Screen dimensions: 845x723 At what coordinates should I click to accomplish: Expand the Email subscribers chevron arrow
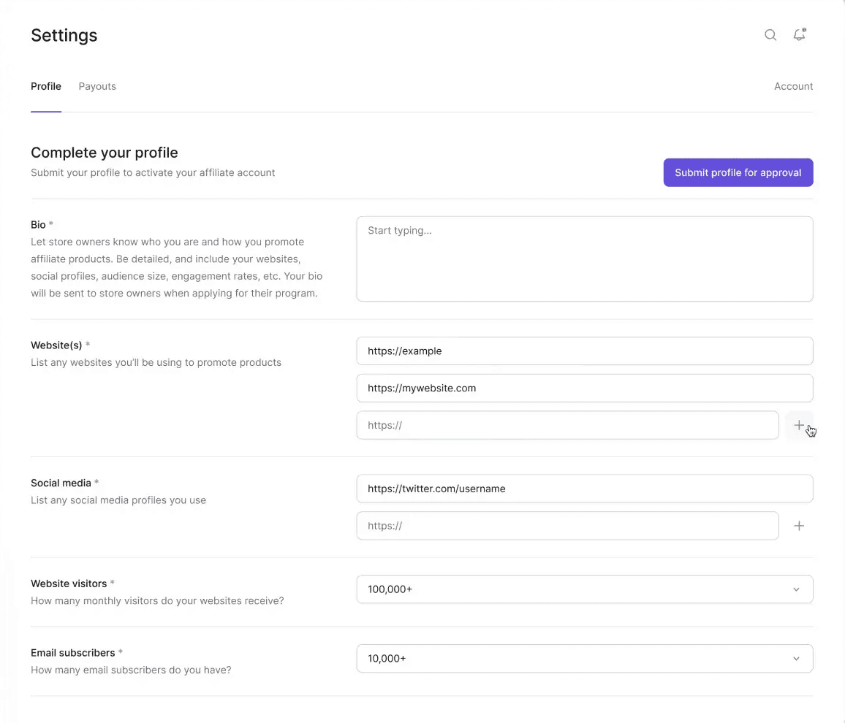[x=796, y=659]
